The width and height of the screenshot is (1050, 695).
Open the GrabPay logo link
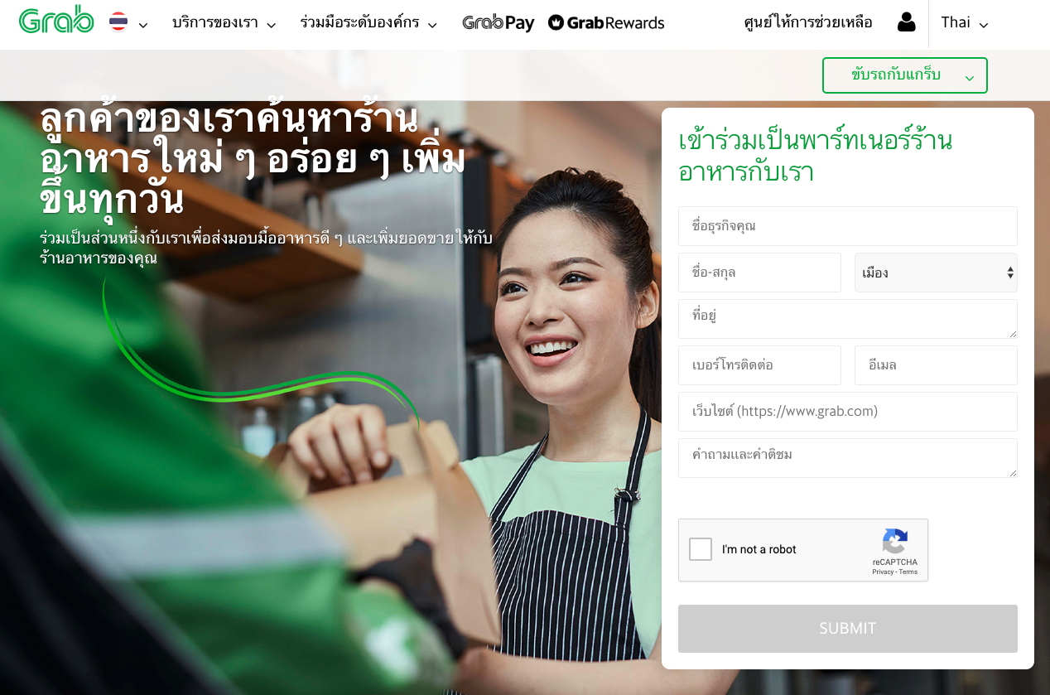pyautogui.click(x=499, y=23)
